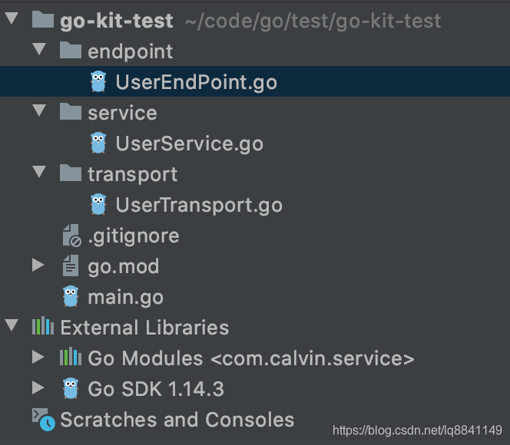Screen dimensions: 510x445
Task: Collapse the endpoint folder
Action: [x=38, y=51]
